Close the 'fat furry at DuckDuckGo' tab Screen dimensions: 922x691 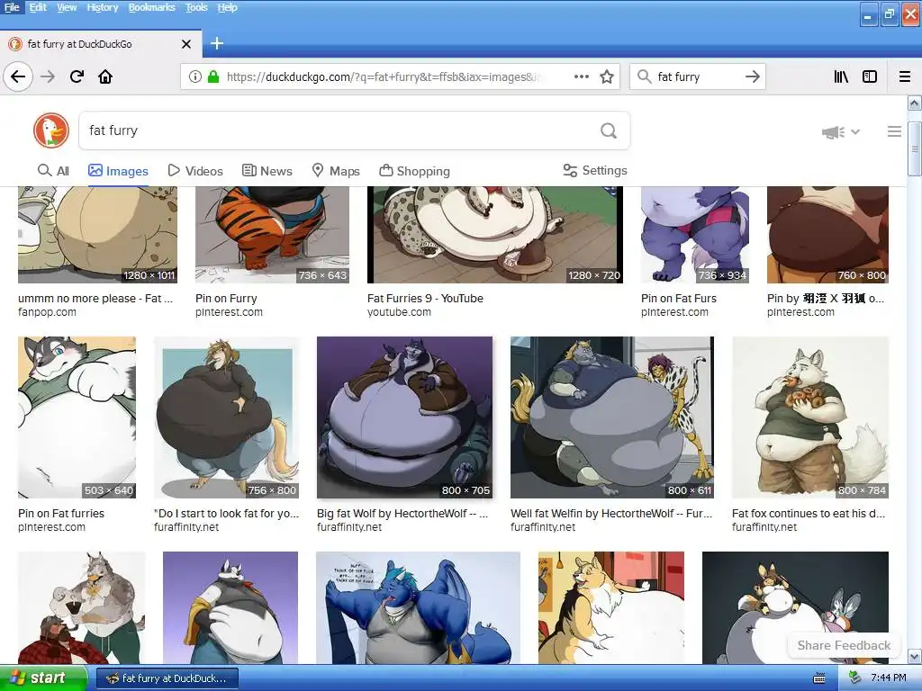pos(186,44)
